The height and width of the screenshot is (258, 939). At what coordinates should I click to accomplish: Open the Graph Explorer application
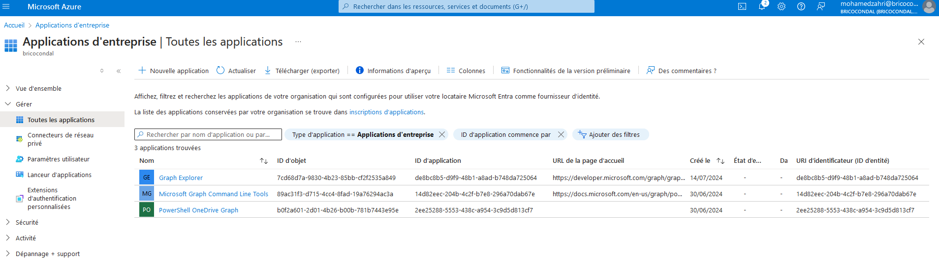click(x=181, y=178)
